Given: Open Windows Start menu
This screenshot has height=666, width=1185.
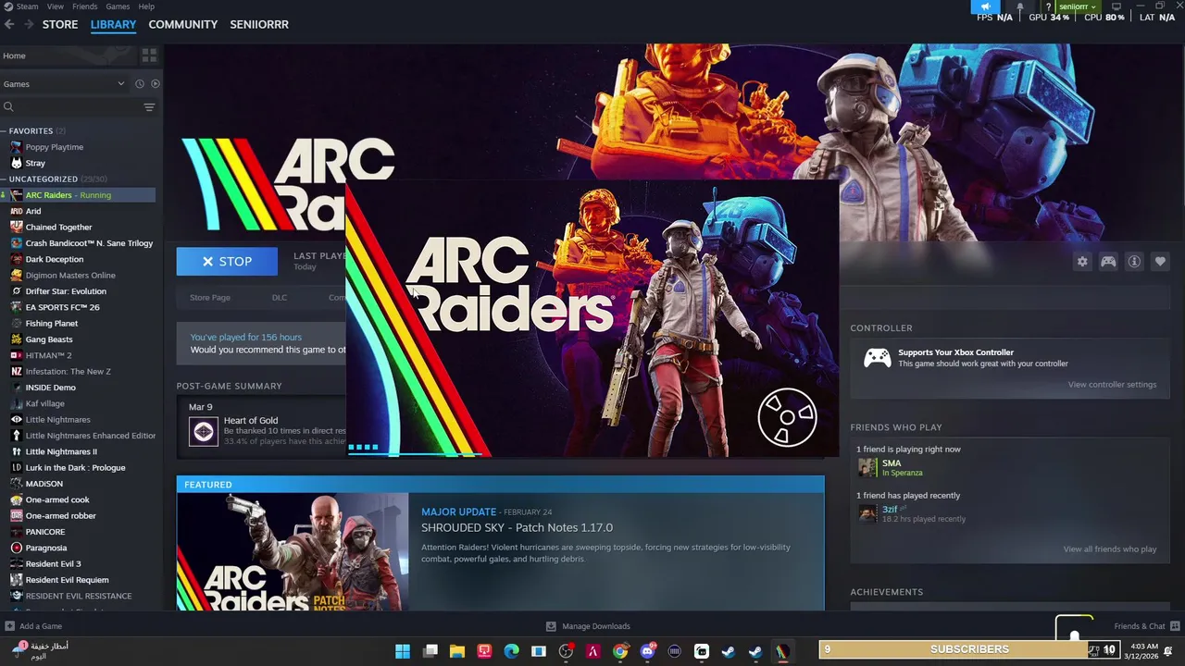Looking at the screenshot, I should 403,652.
